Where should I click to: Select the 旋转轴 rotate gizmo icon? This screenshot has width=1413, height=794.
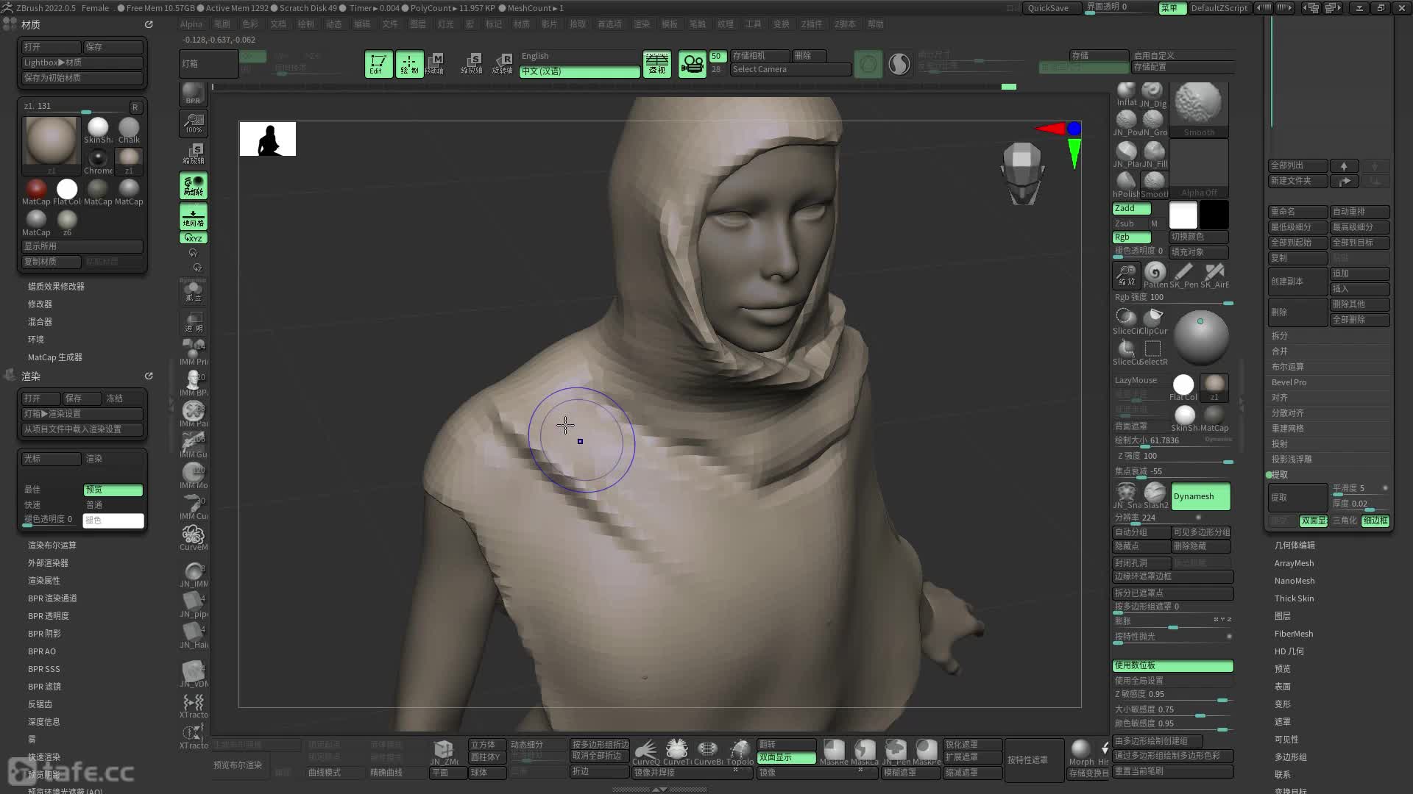[503, 64]
